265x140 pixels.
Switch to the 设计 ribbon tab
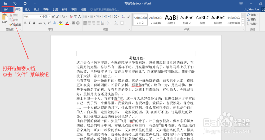36,10
